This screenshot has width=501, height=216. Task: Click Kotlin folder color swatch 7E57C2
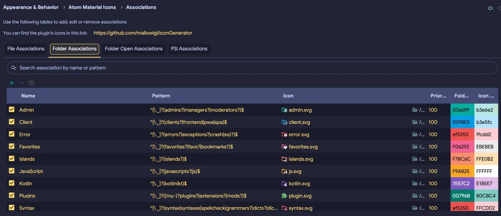(463, 183)
